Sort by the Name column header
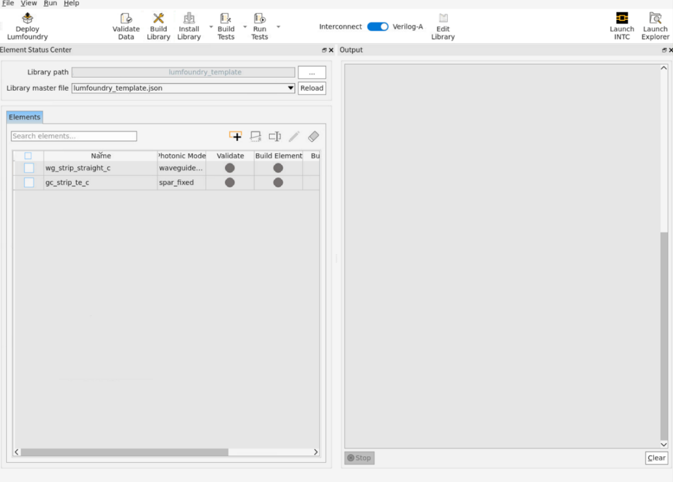 point(101,156)
